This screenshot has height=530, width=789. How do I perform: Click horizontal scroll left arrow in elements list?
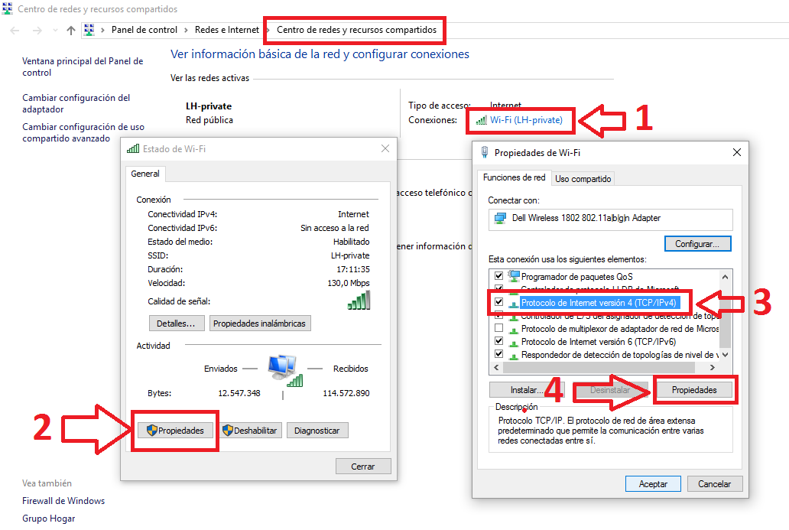(496, 367)
